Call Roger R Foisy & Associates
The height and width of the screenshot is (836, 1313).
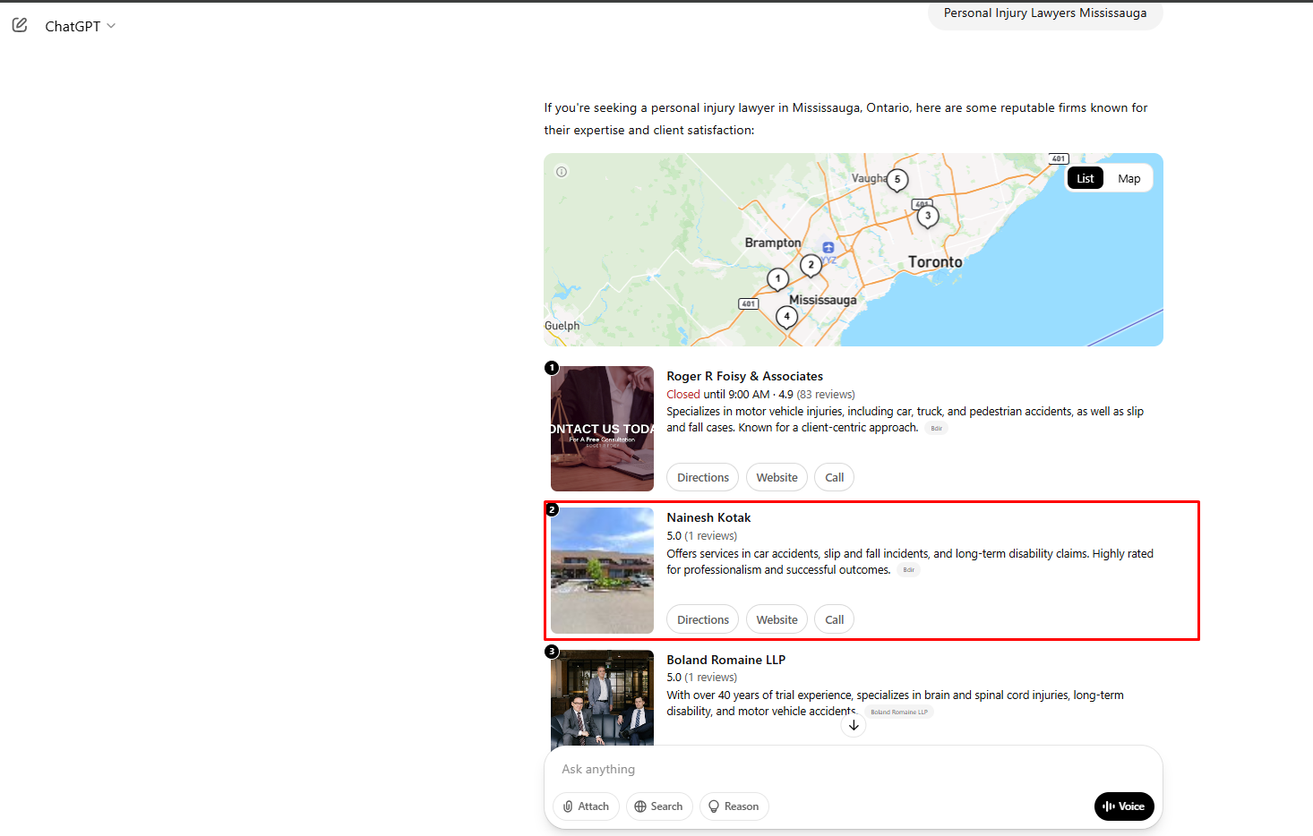click(834, 478)
